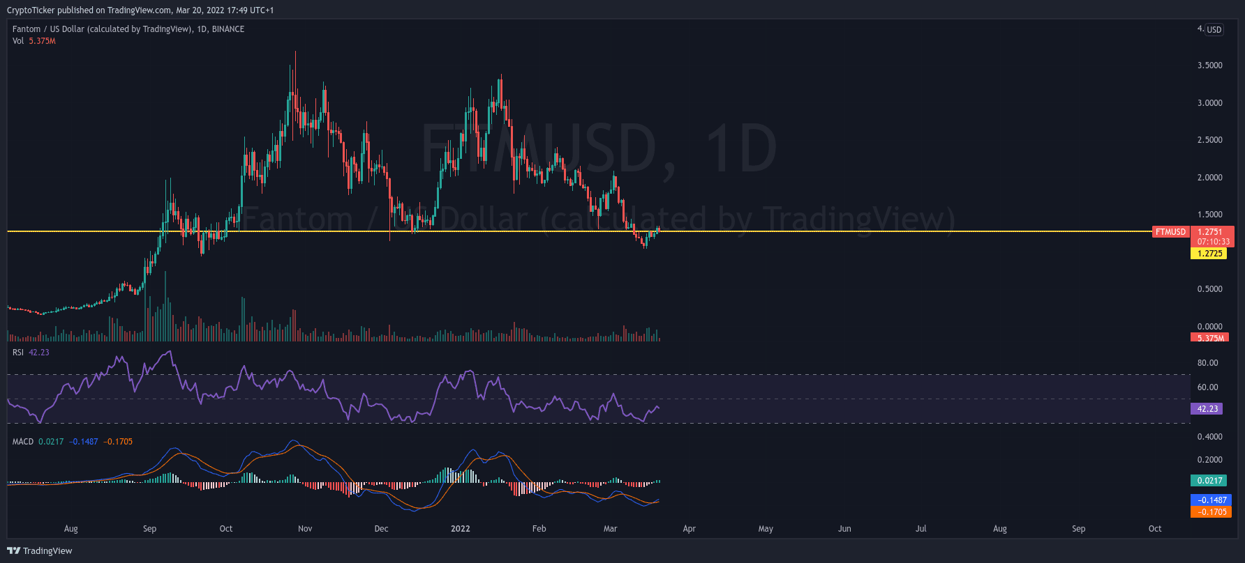Click the TradingView logo at bottom left
The height and width of the screenshot is (563, 1245).
(40, 550)
